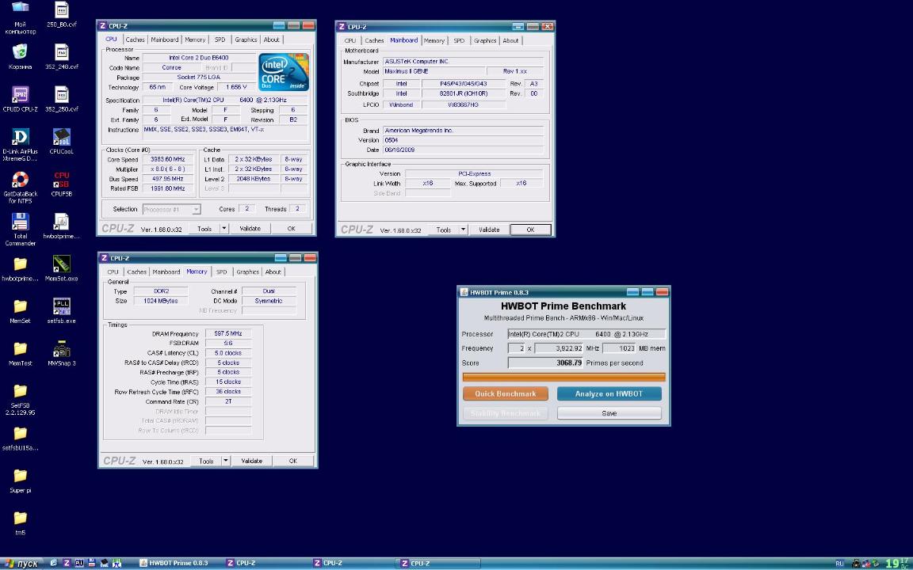Switch to SPD tab in the CPU-tab CPU-Z window
The height and width of the screenshot is (570, 913).
(220, 40)
